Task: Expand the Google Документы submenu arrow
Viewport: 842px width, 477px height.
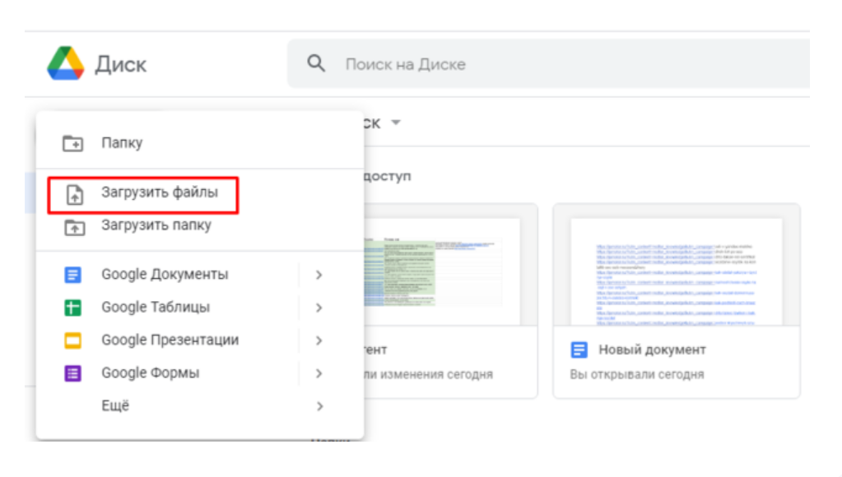Action: (x=319, y=275)
